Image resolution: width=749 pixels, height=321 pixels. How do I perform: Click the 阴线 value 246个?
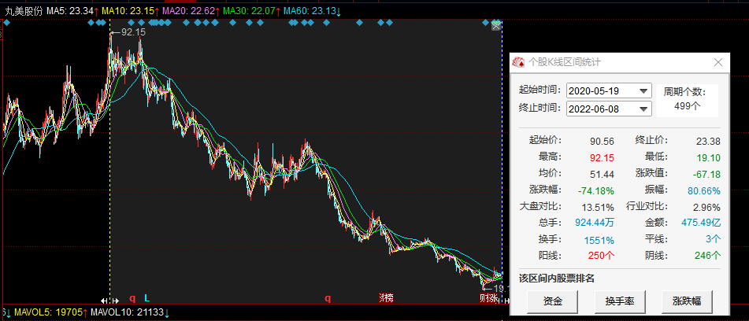[708, 255]
